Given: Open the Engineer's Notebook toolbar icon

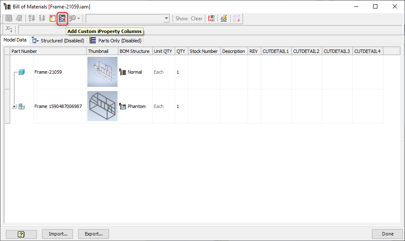Looking at the screenshot, I should [19, 18].
